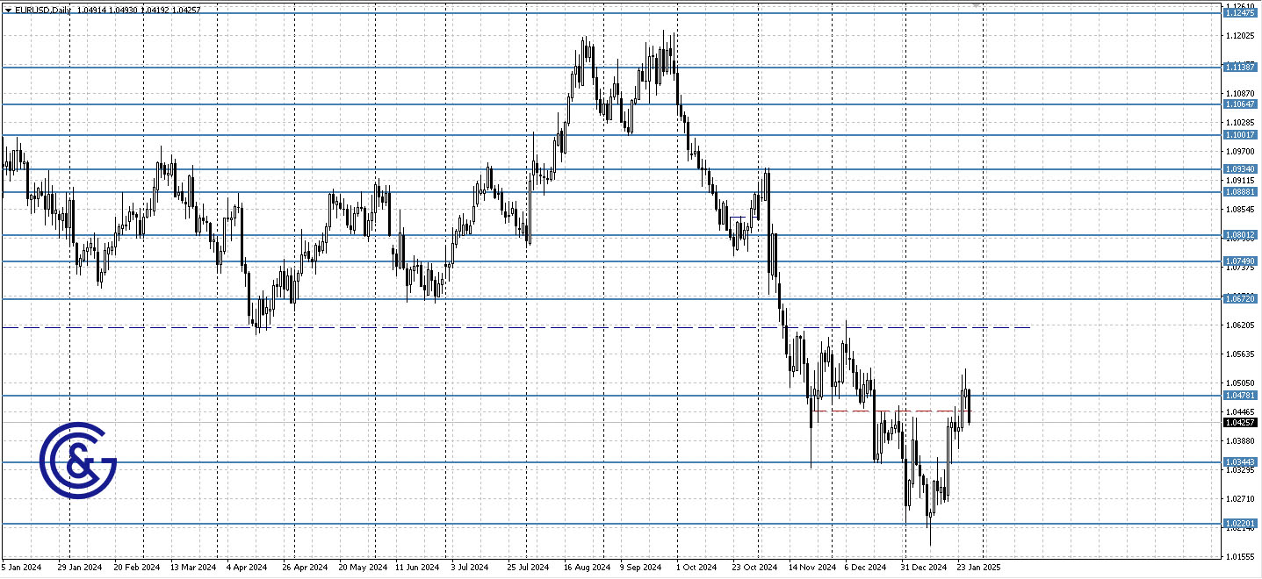Expand the EURUSD,Daily dropdown triangle
1262x579 pixels.
pos(8,10)
